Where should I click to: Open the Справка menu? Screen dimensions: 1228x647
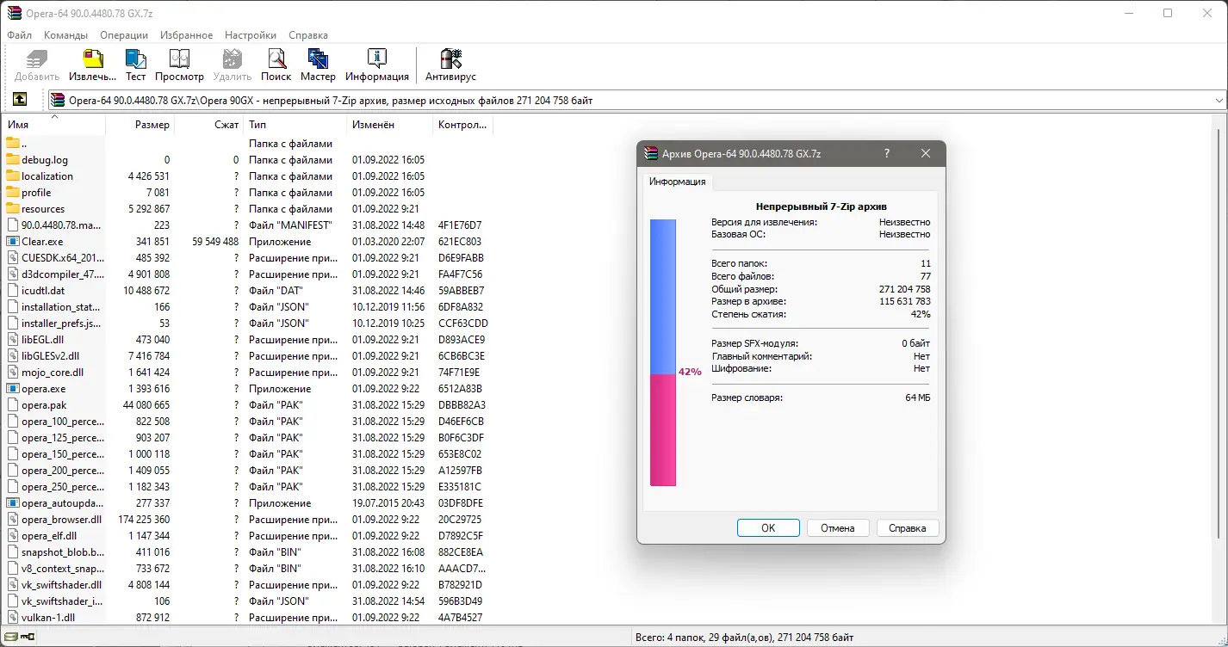(308, 35)
